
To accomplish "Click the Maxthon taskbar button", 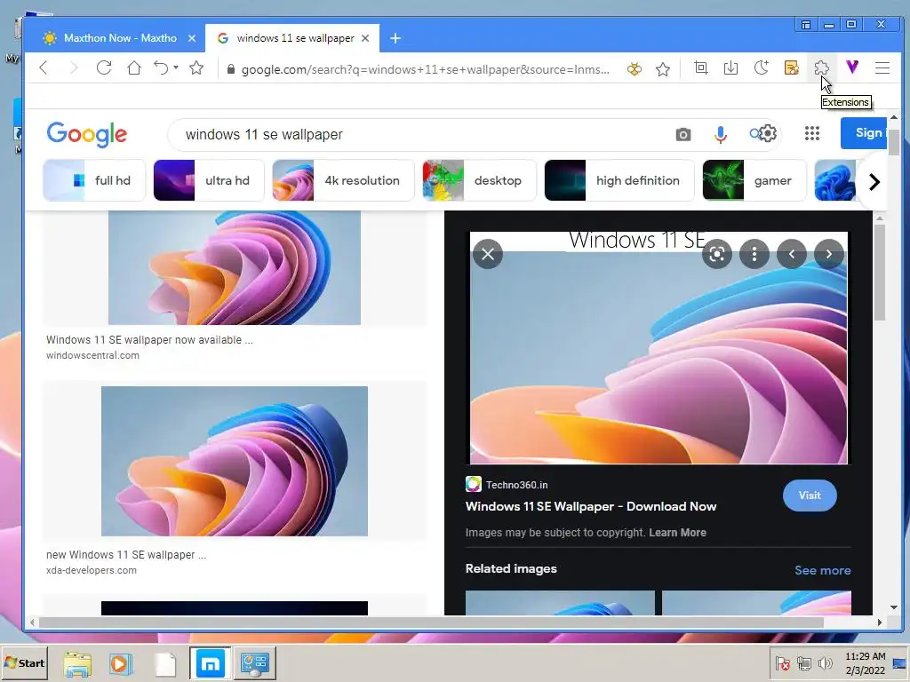I will [x=210, y=662].
